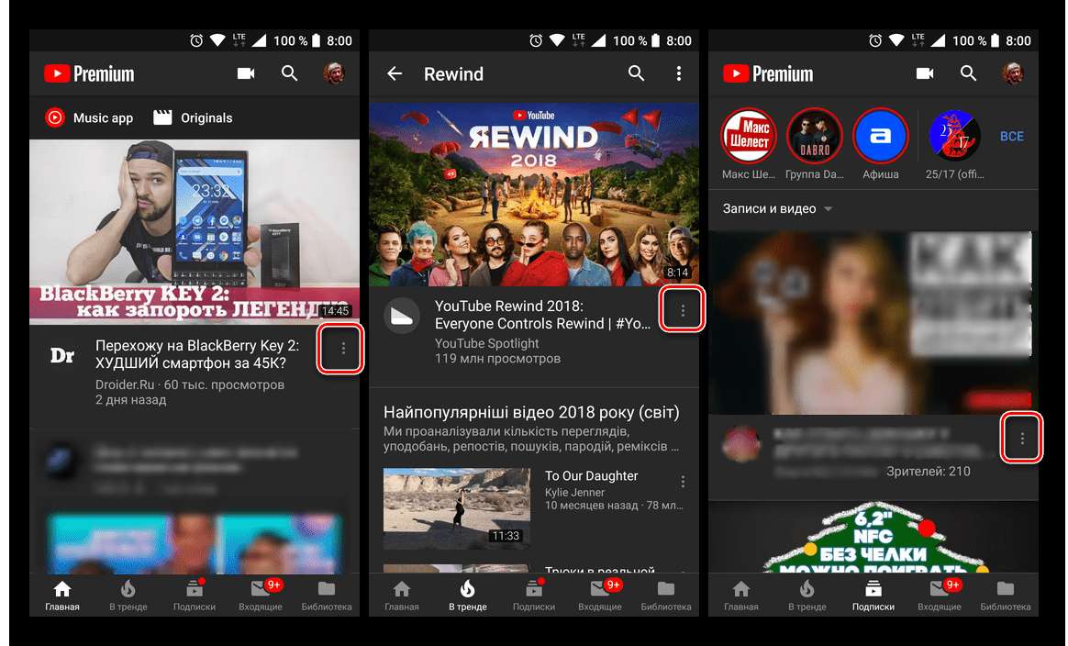Open the Группа Dabro channel avatar
Screen dimensions: 1068x646
(815, 136)
